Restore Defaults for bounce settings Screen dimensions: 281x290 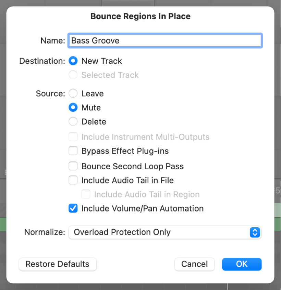click(57, 264)
